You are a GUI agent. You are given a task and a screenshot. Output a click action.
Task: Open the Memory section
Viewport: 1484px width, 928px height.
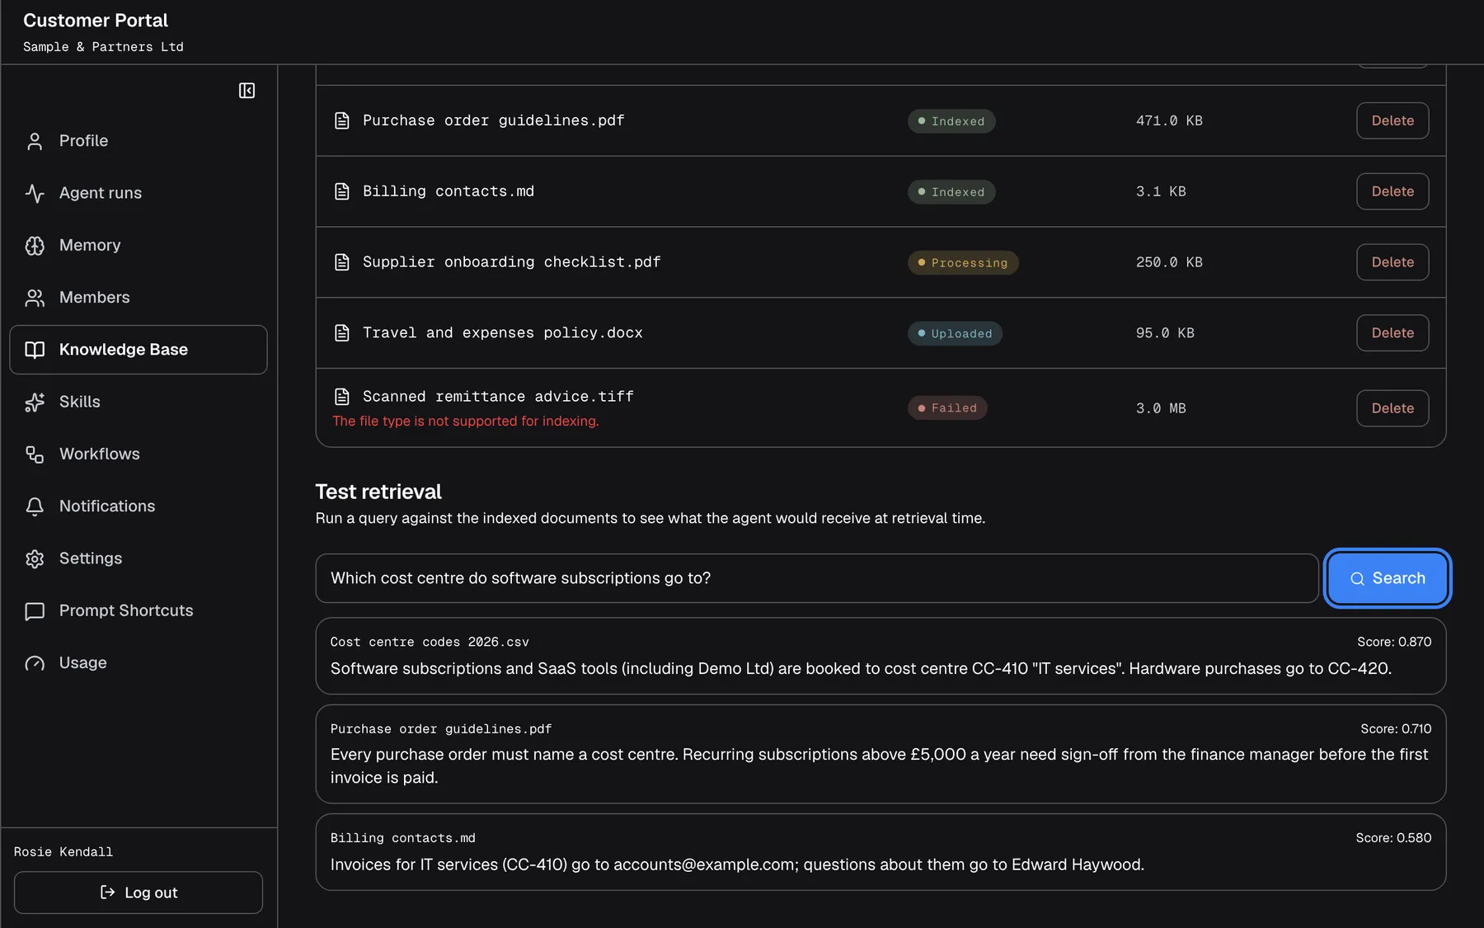[x=139, y=246]
